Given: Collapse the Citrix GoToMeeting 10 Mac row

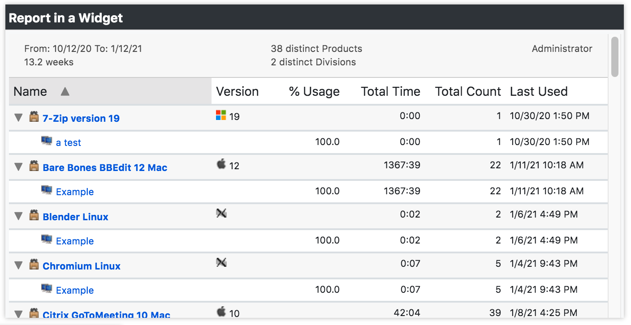Looking at the screenshot, I should [x=18, y=314].
